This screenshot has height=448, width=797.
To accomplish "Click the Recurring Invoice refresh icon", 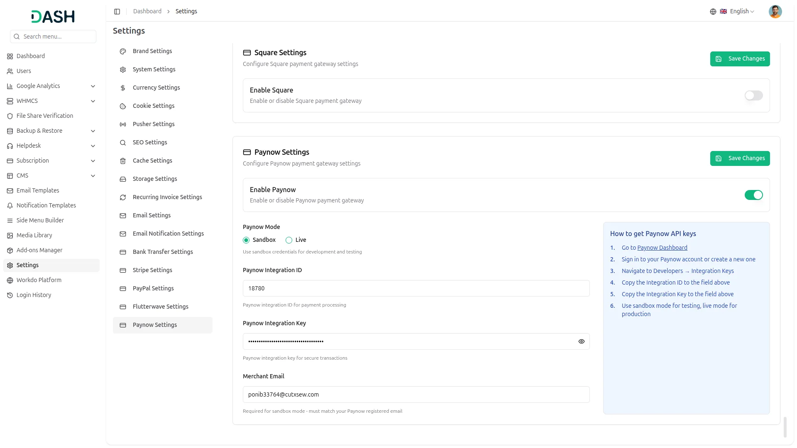I will tap(123, 197).
